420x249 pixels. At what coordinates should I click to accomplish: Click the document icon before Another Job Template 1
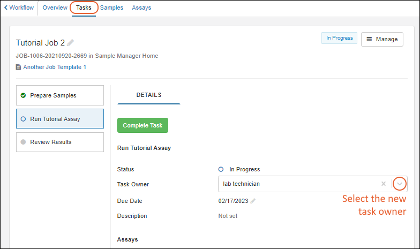coord(19,67)
